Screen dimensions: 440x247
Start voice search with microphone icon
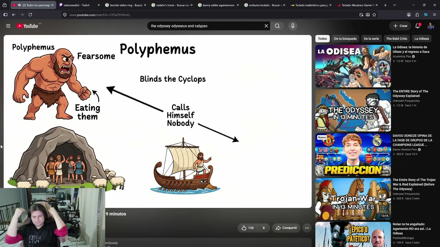tap(293, 26)
